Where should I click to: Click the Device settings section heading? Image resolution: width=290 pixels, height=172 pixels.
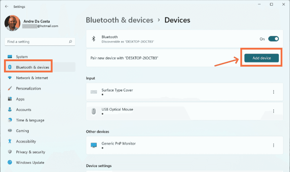(x=99, y=166)
